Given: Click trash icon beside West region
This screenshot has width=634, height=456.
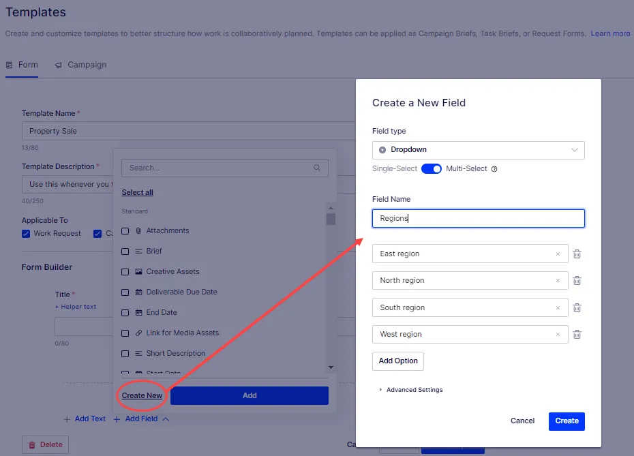Looking at the screenshot, I should coord(577,334).
